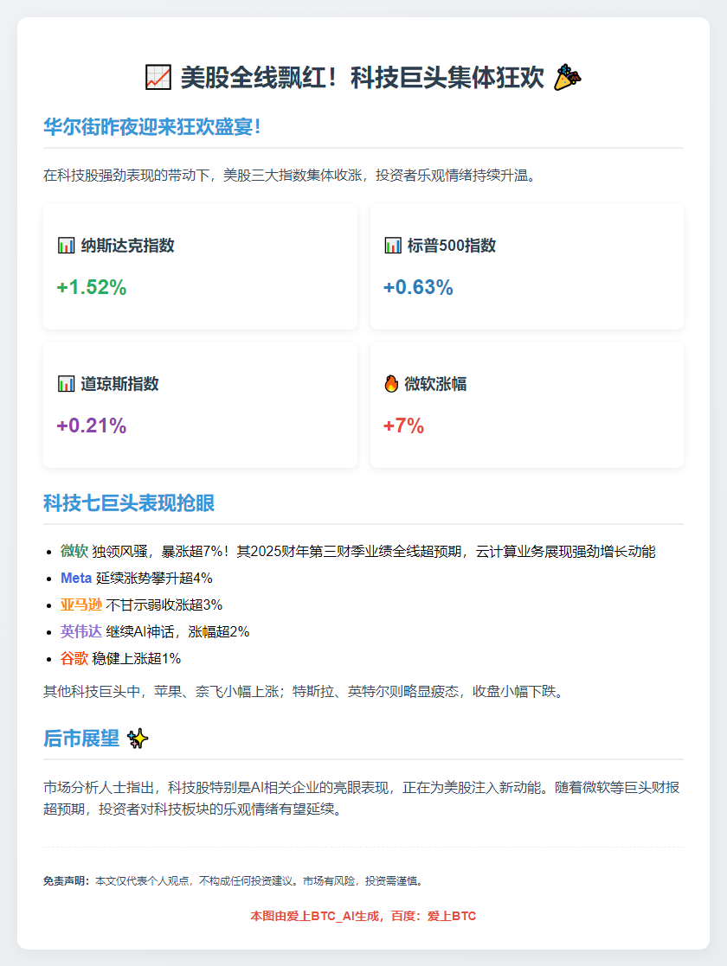Click text 延续涨势攀升超4%
This screenshot has width=727, height=966.
154,578
